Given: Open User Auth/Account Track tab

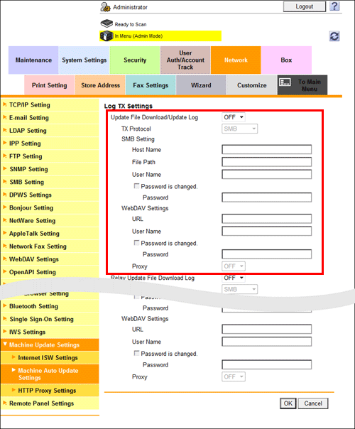Looking at the screenshot, I should pos(185,60).
